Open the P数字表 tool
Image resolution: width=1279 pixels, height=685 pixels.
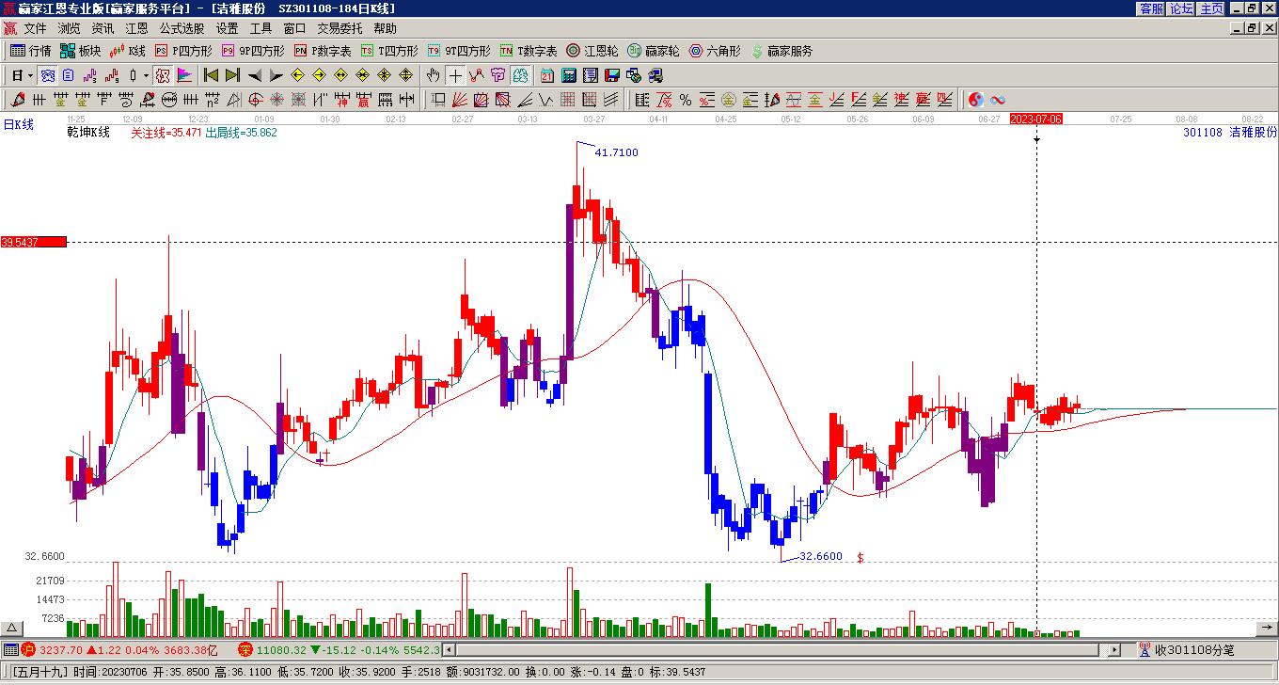click(x=323, y=51)
